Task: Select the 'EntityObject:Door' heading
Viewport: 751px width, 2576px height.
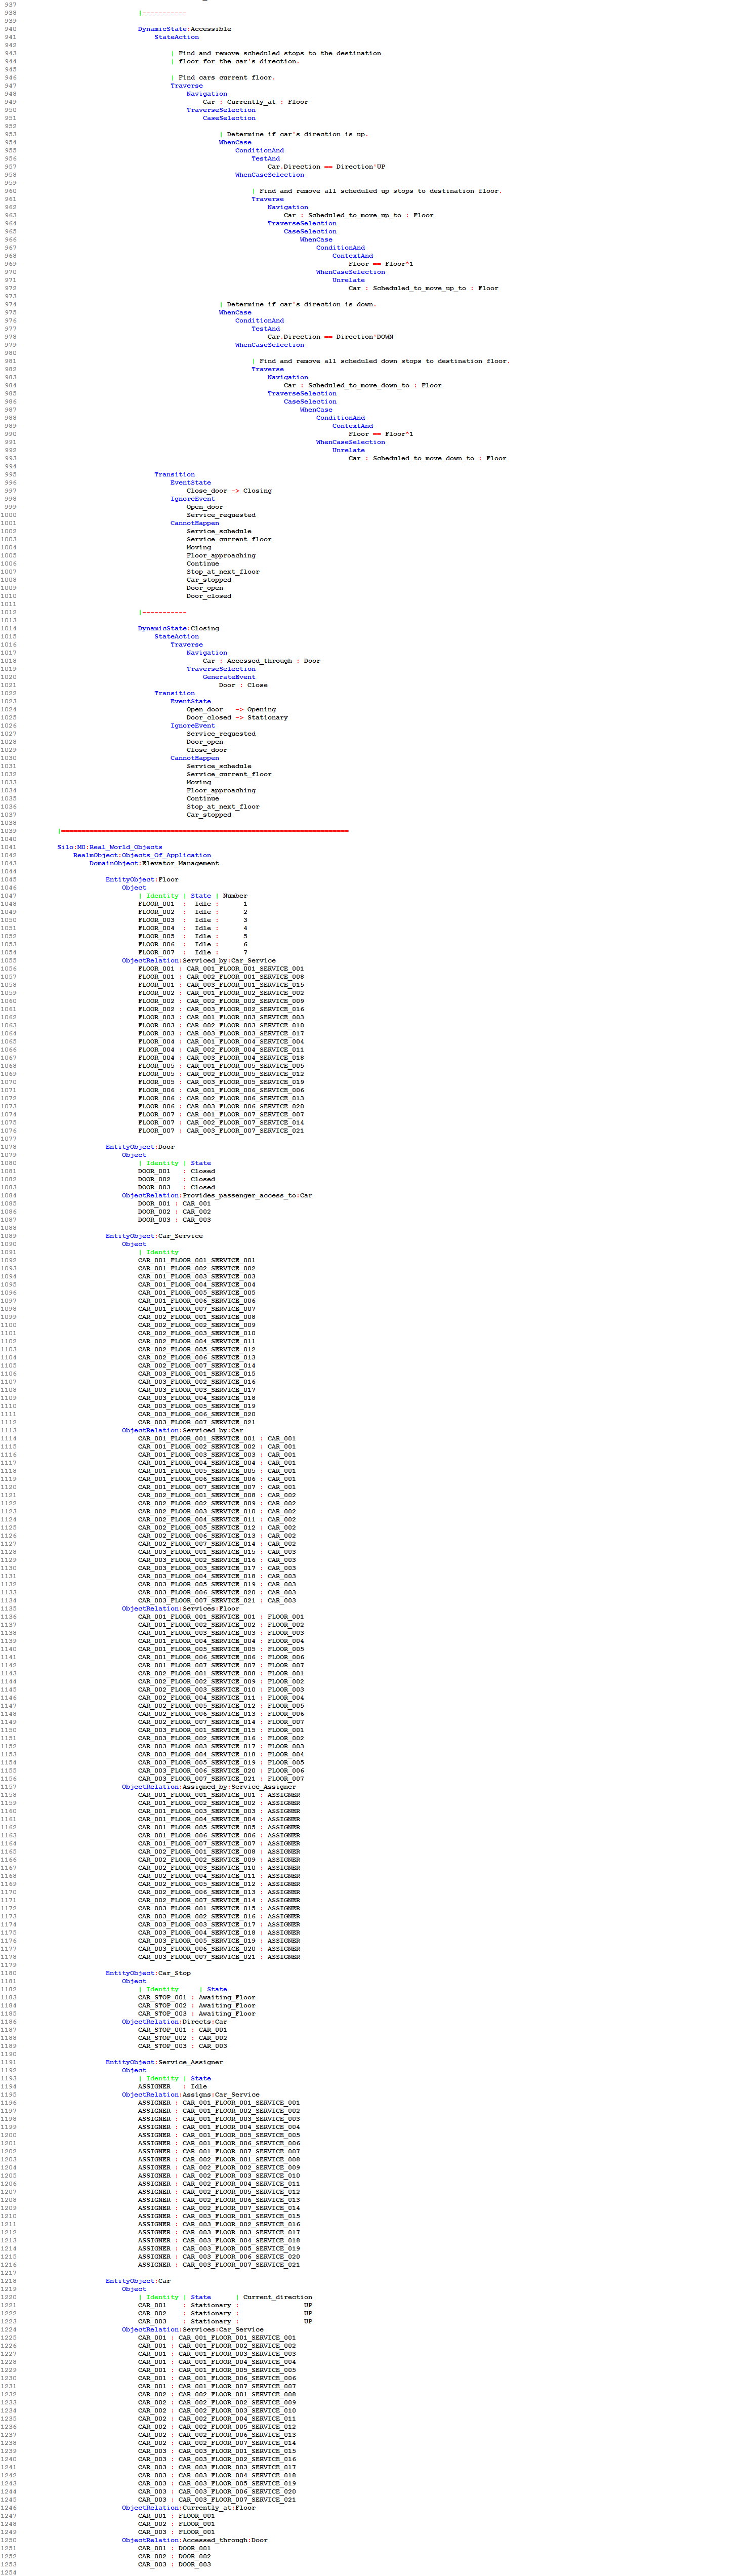Action: (x=140, y=1147)
